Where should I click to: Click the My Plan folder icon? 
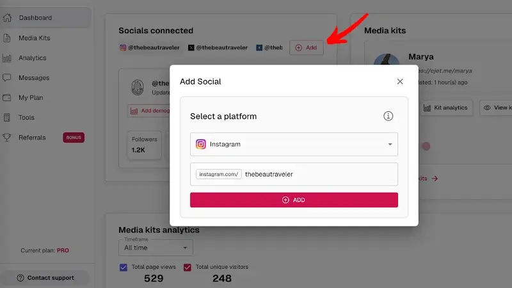tap(8, 98)
